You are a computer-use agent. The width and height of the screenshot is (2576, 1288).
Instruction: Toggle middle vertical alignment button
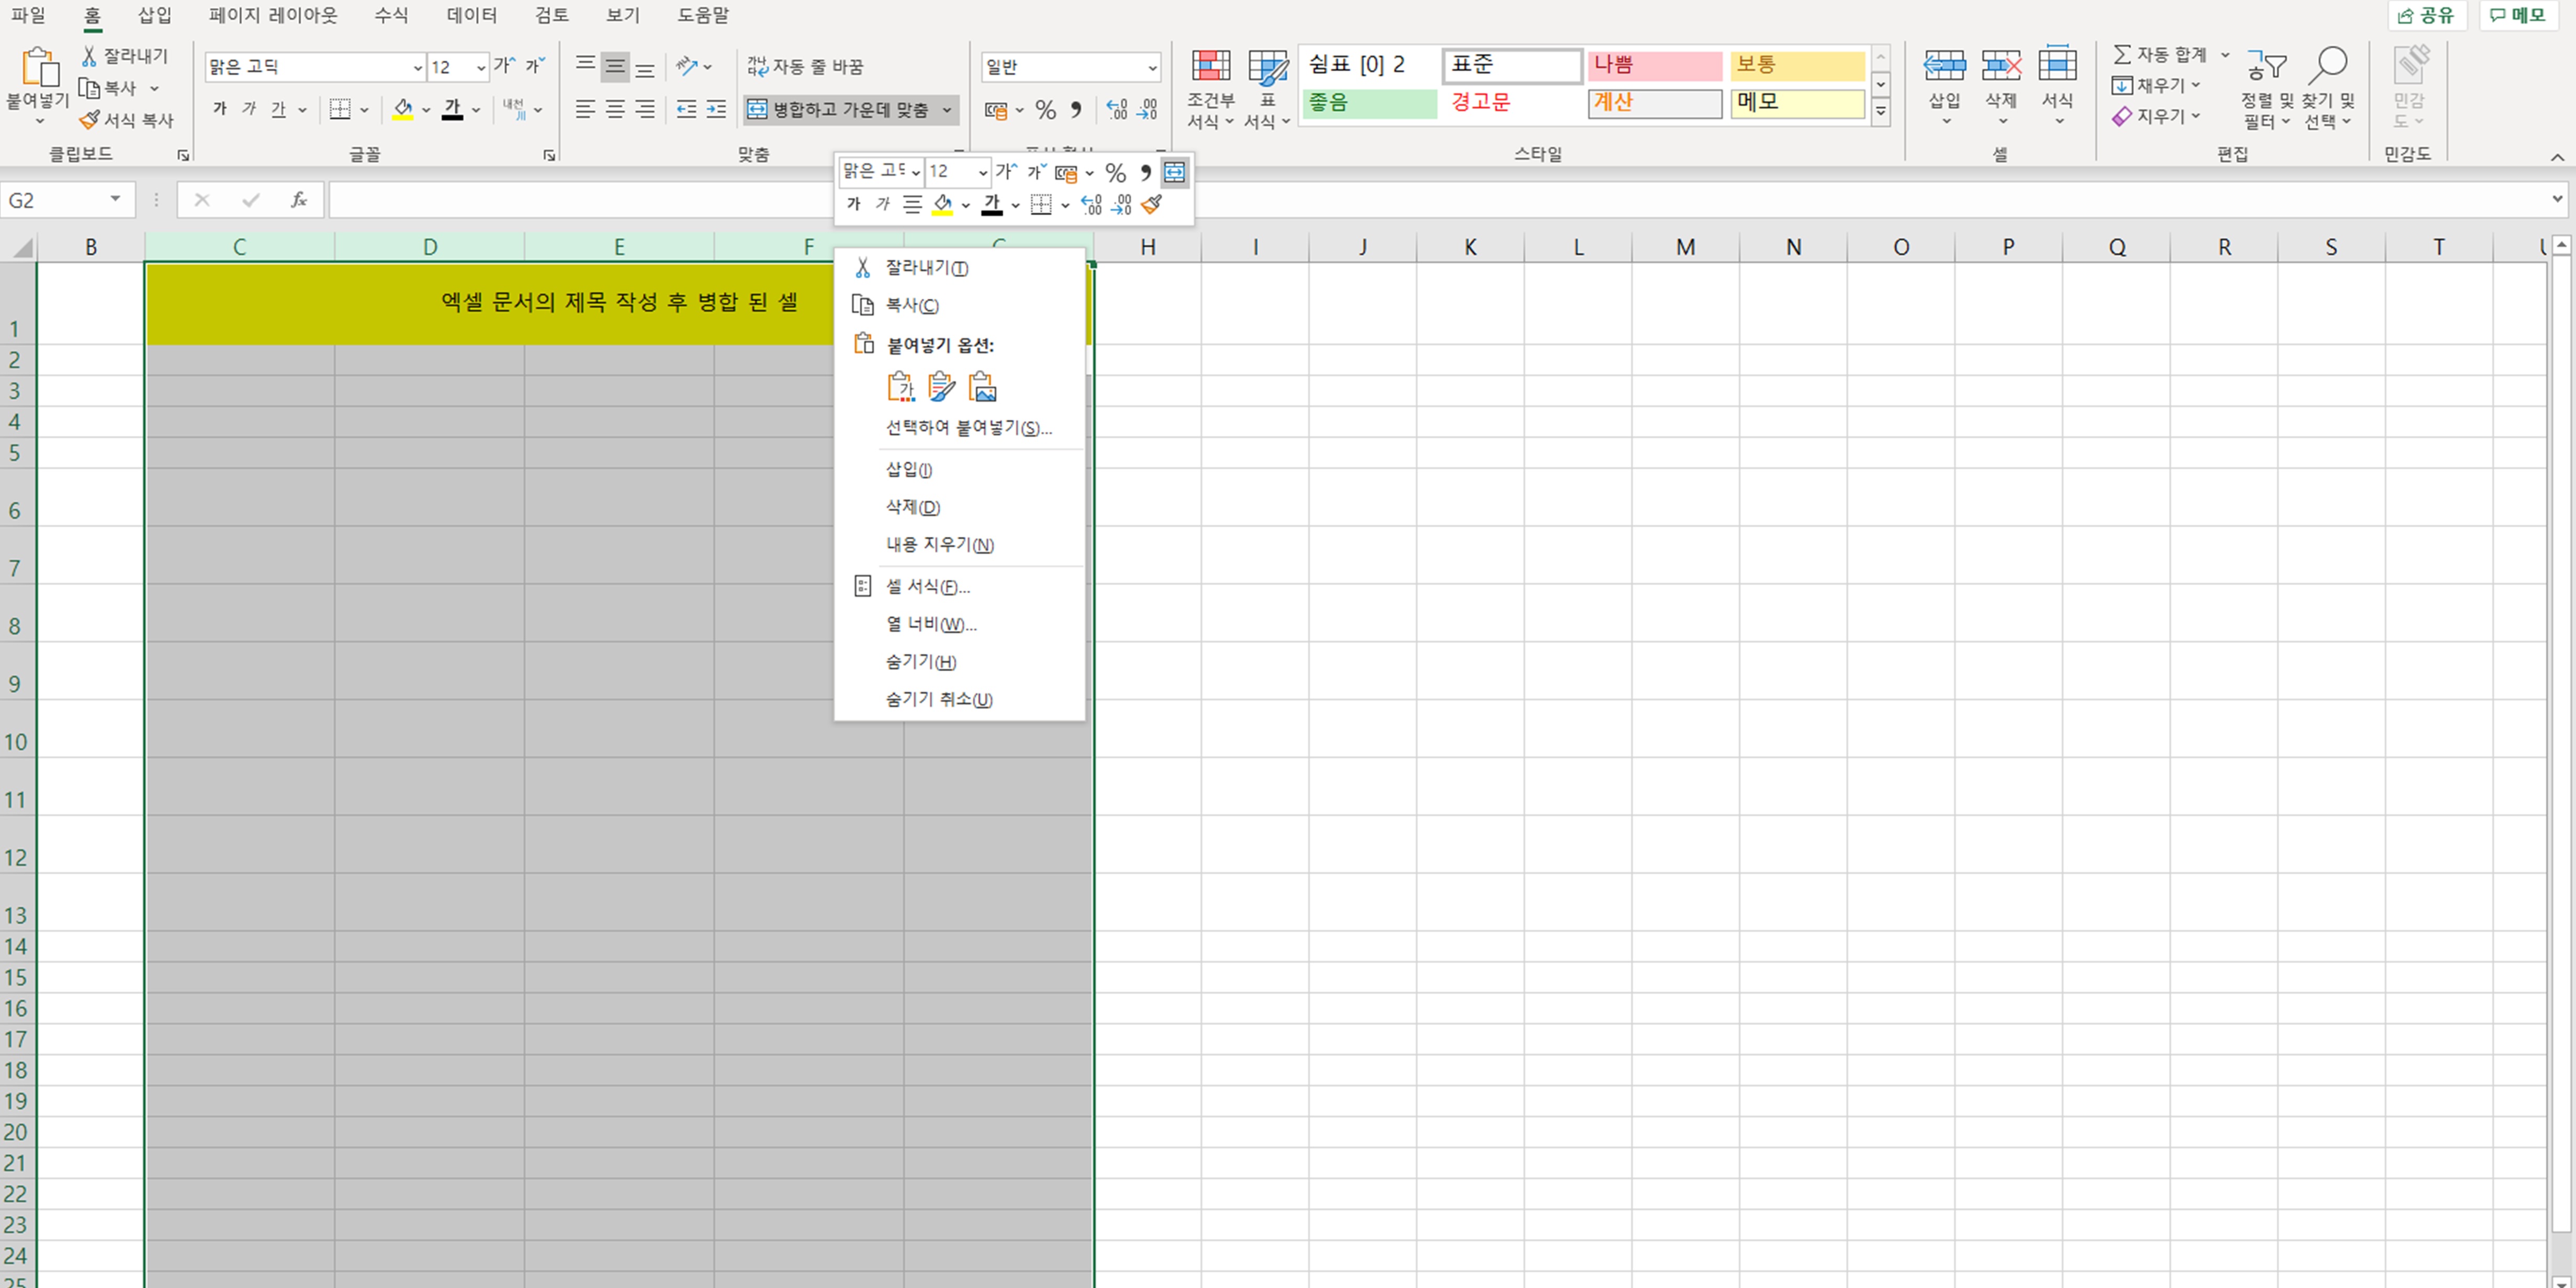coord(615,67)
